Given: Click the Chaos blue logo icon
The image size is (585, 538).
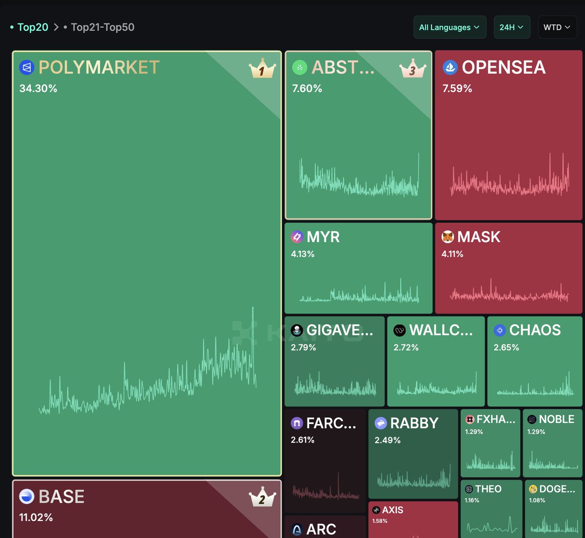Looking at the screenshot, I should pos(500,330).
